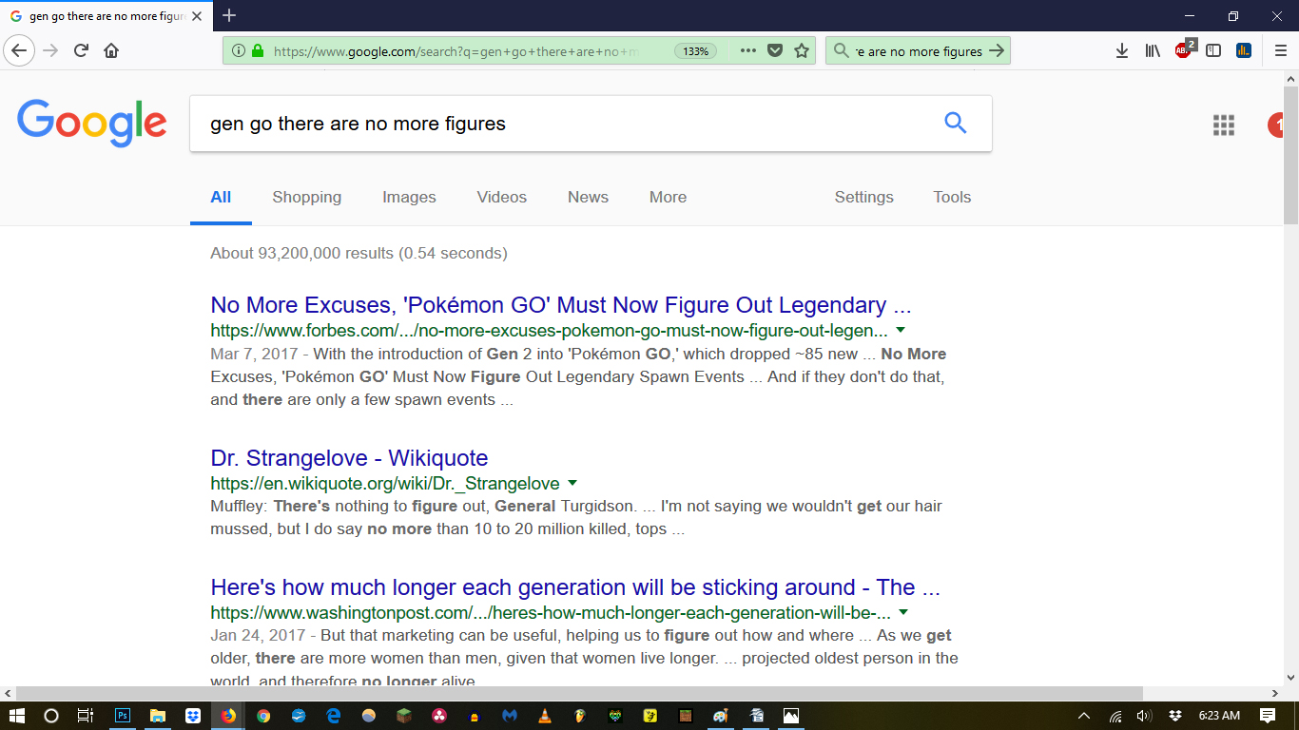
Task: Switch to the Videos tab
Action: (501, 197)
